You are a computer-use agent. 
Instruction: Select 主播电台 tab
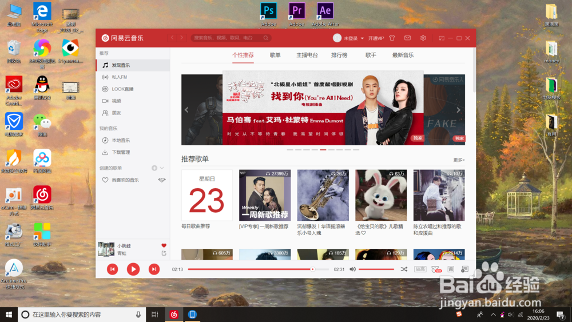coord(307,55)
